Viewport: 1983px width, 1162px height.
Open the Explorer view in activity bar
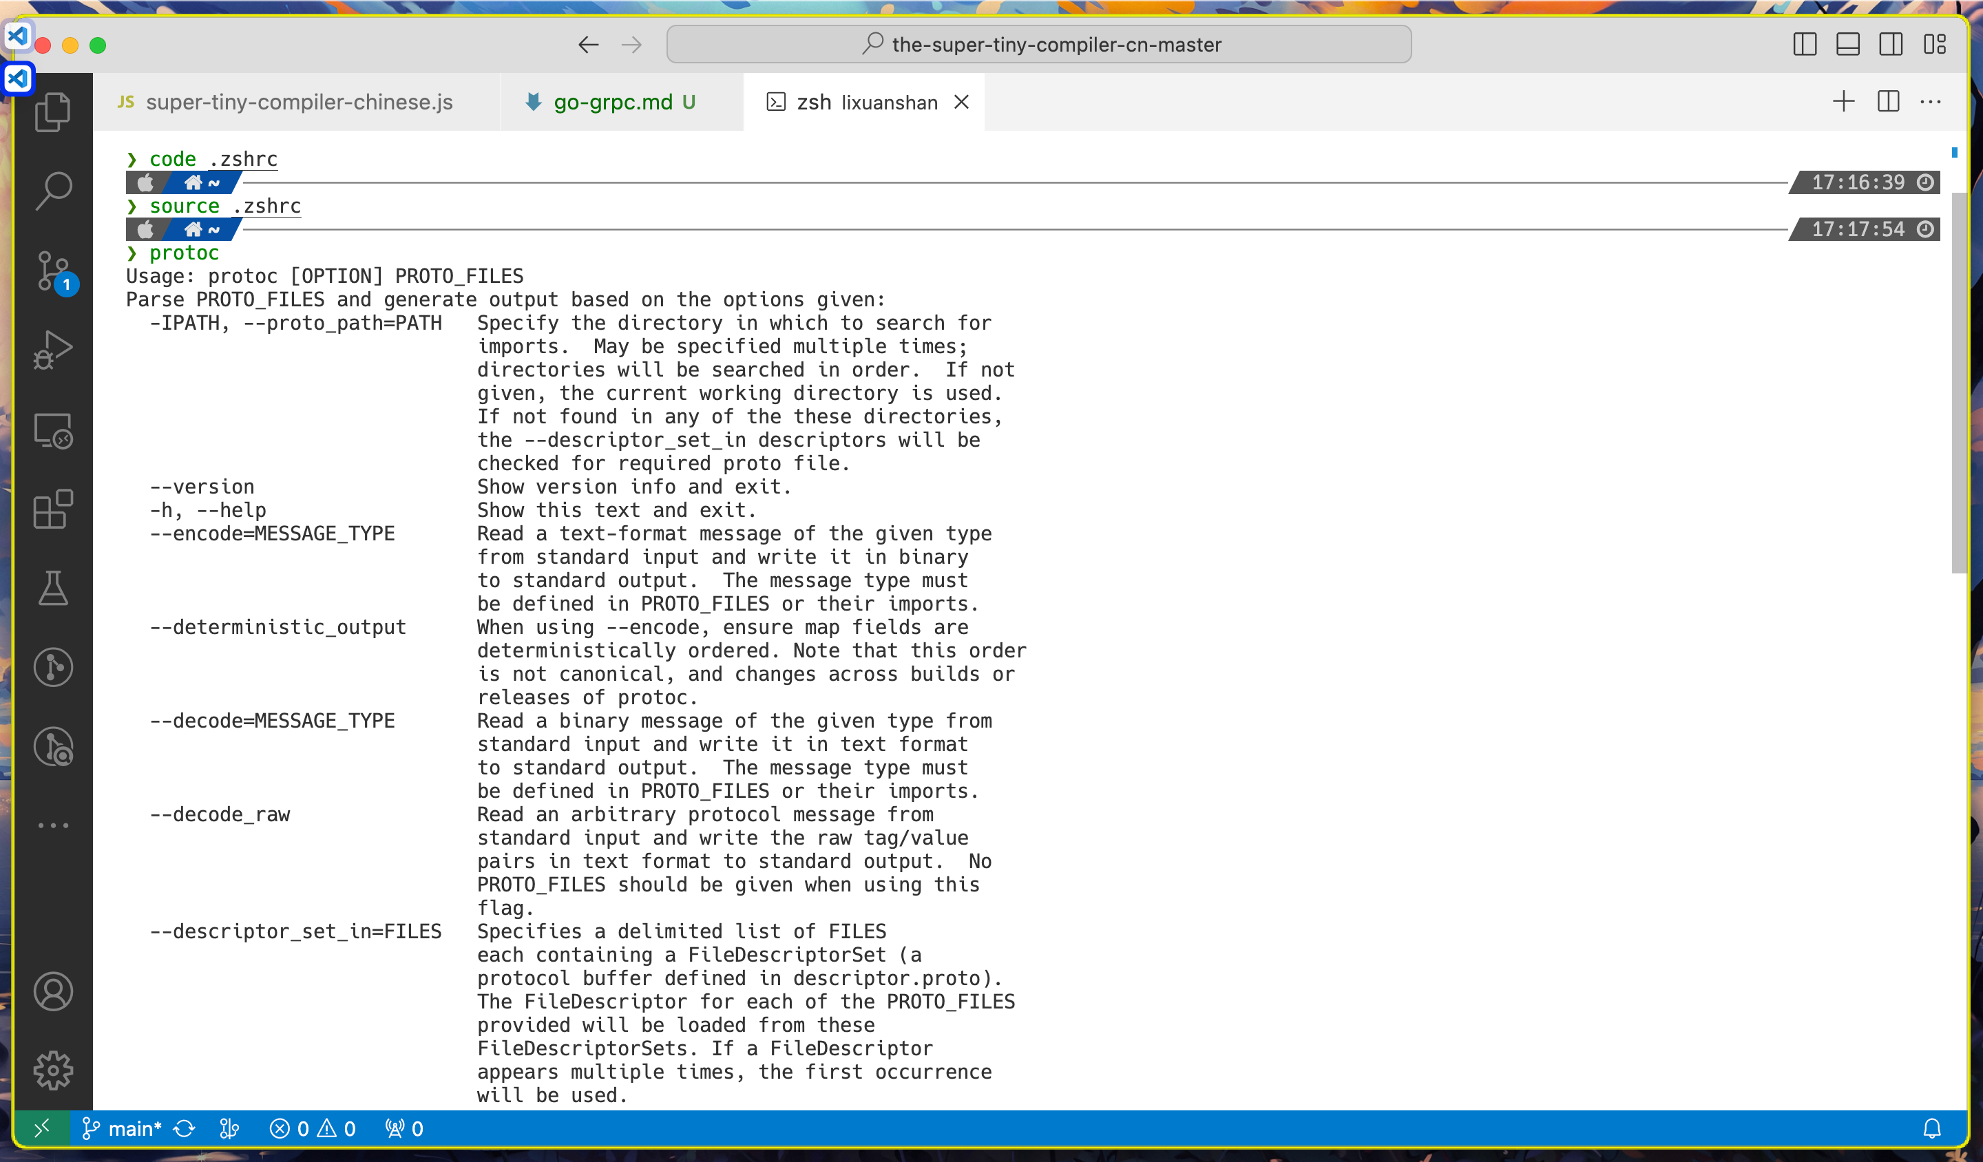point(53,112)
